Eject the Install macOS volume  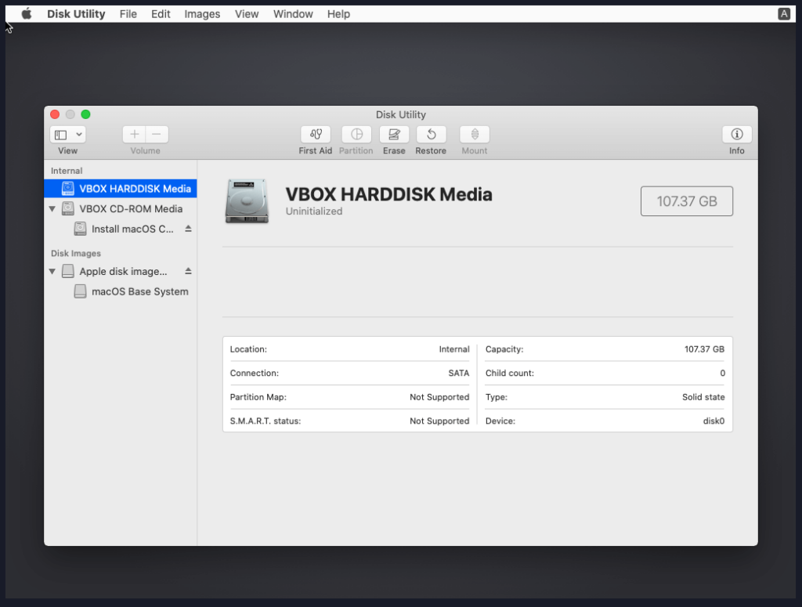[188, 229]
